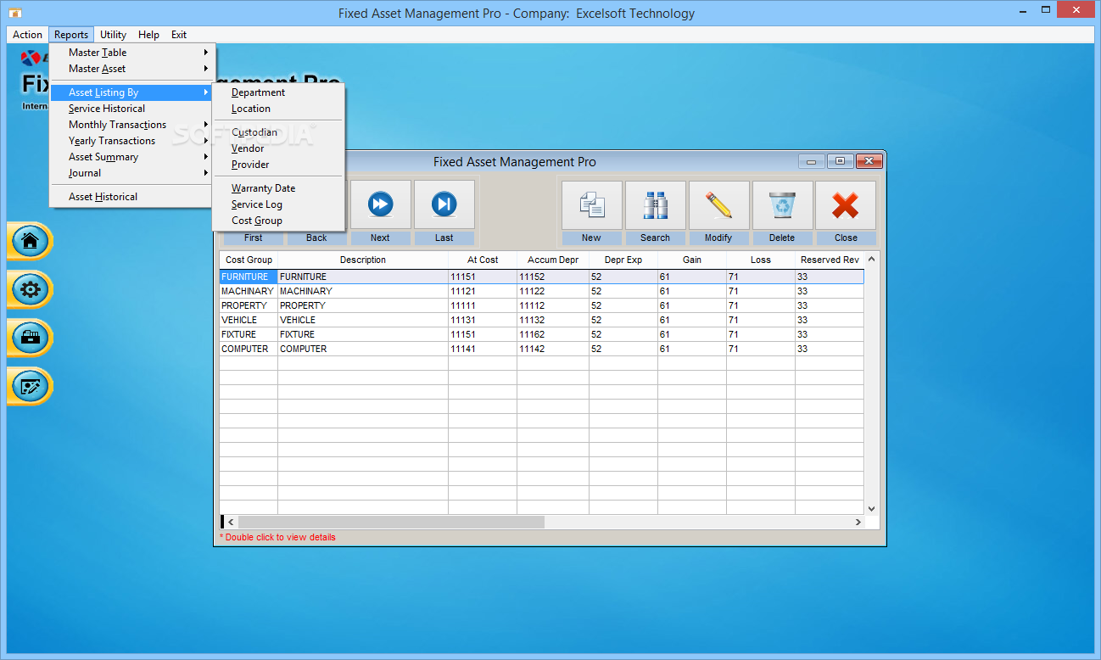
Task: Click the toolbox sidebar icon
Action: coord(30,338)
